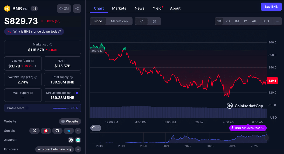284x154 pixels.
Task: Click the $3.17B volume value
Action: click(14, 66)
